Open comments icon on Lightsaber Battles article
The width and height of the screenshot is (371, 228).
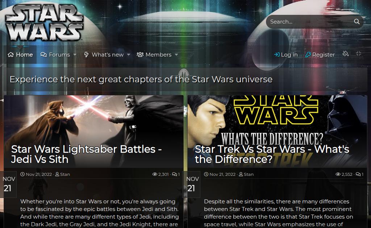[x=174, y=174]
